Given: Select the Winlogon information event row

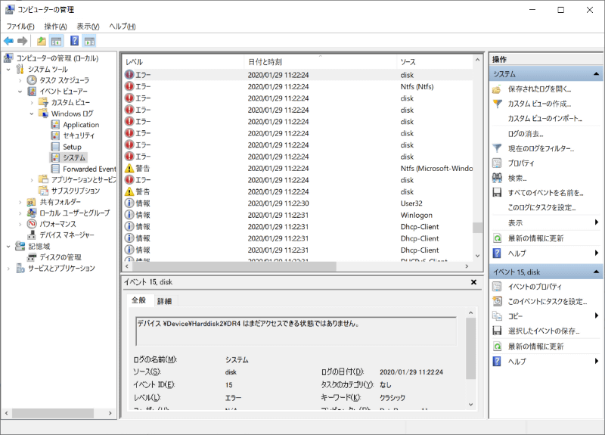Looking at the screenshot, I should tap(297, 215).
